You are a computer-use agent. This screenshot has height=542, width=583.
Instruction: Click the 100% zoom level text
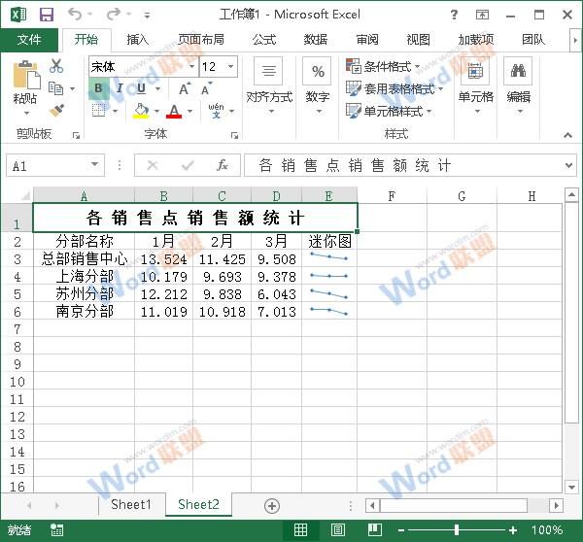pos(547,530)
